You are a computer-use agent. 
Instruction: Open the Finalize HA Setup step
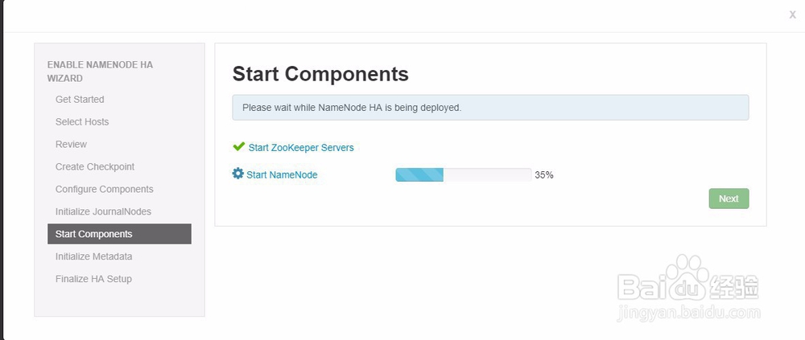[93, 280]
